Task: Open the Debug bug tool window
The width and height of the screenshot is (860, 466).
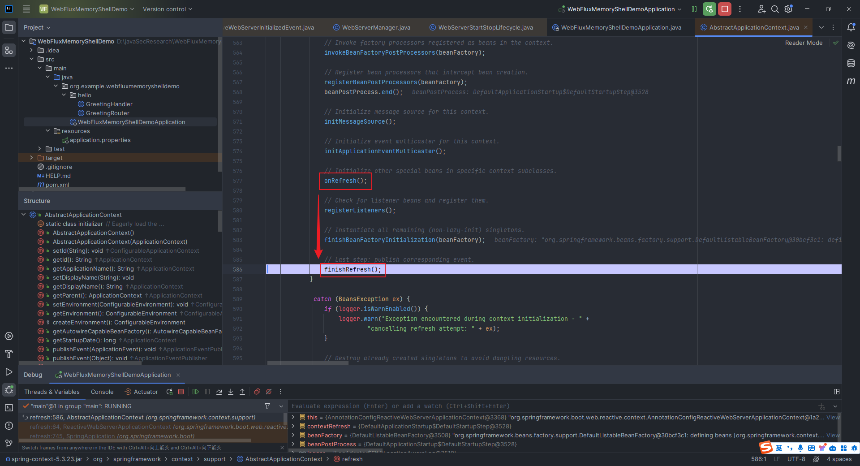Action: [x=9, y=390]
